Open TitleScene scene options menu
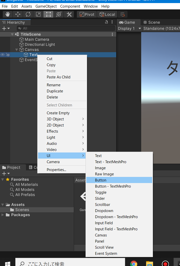This screenshot has width=180, height=266. [112, 34]
